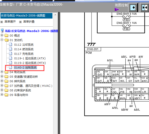
Task: Click the page icon of 0119-1 起动系统
Action: tap(11, 58)
